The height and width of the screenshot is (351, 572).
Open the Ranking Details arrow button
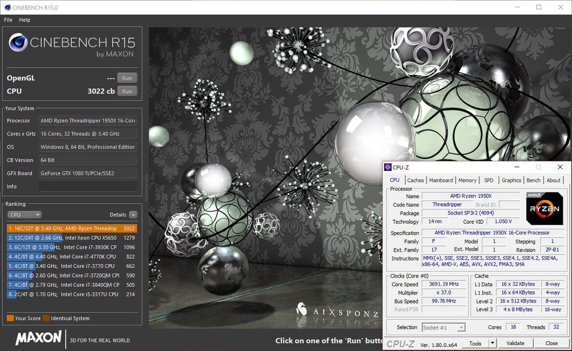133,215
